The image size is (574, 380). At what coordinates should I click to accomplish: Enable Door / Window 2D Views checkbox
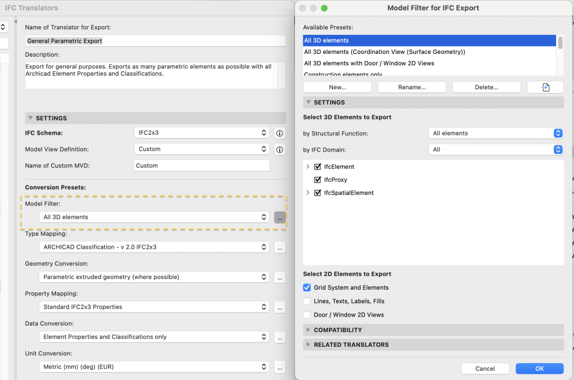(307, 315)
